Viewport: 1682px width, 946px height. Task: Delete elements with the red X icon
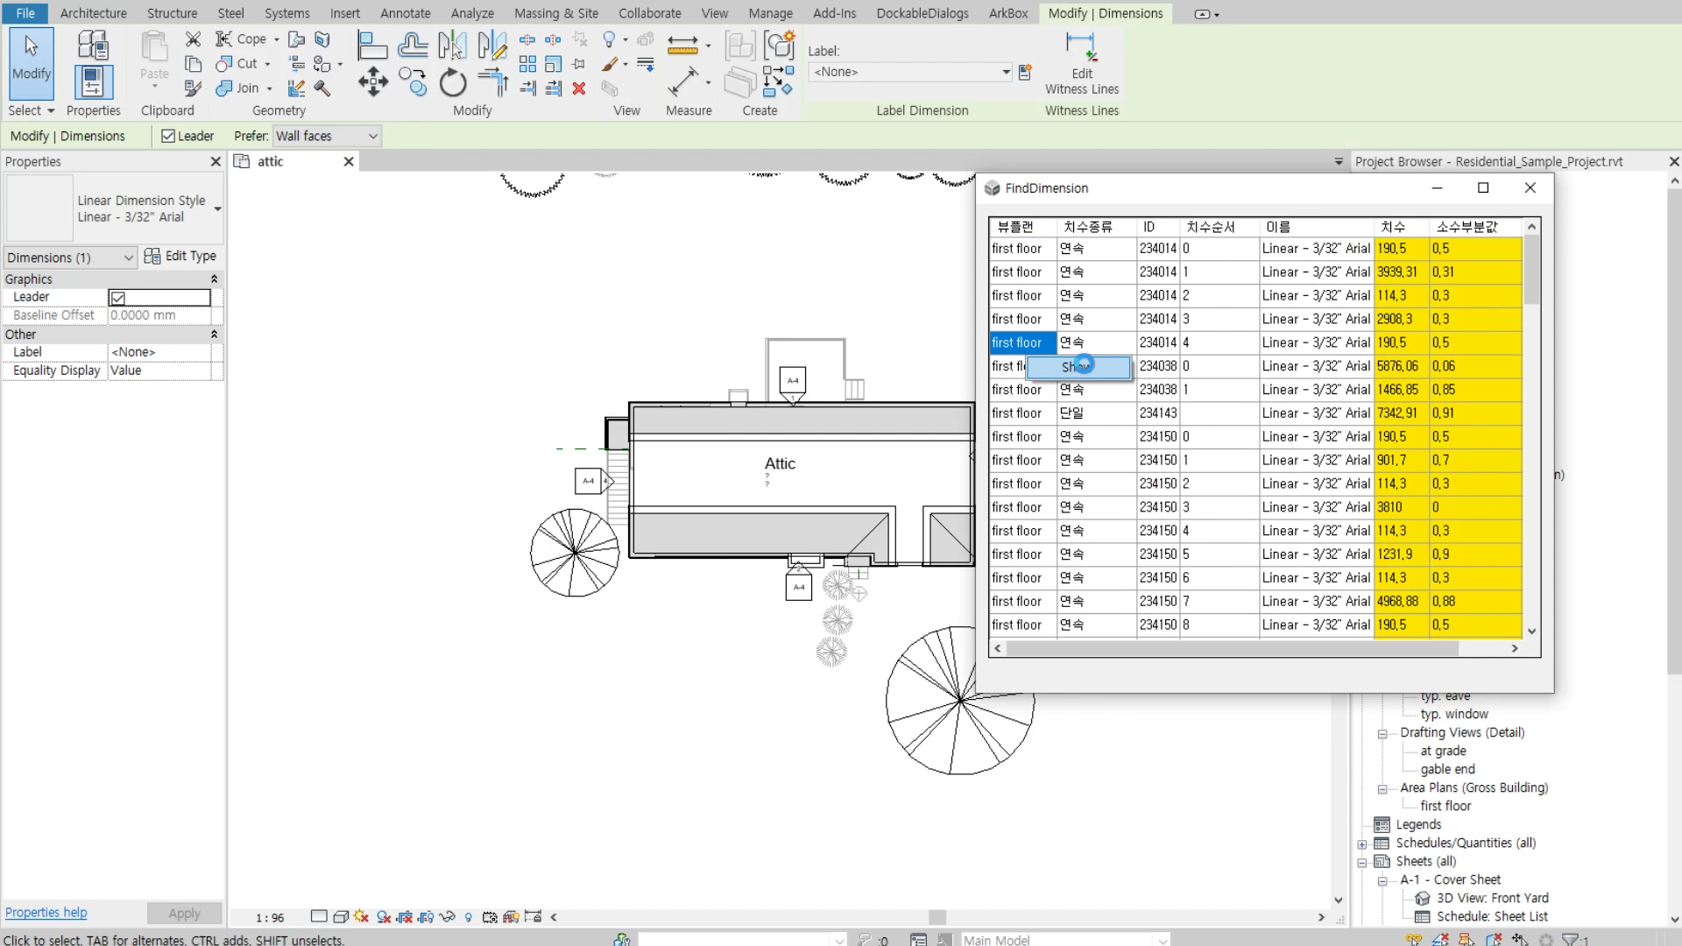point(579,88)
